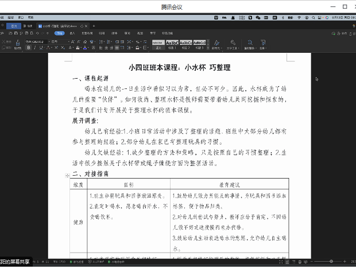
Task: Click the table move handle
Action: (x=67, y=176)
